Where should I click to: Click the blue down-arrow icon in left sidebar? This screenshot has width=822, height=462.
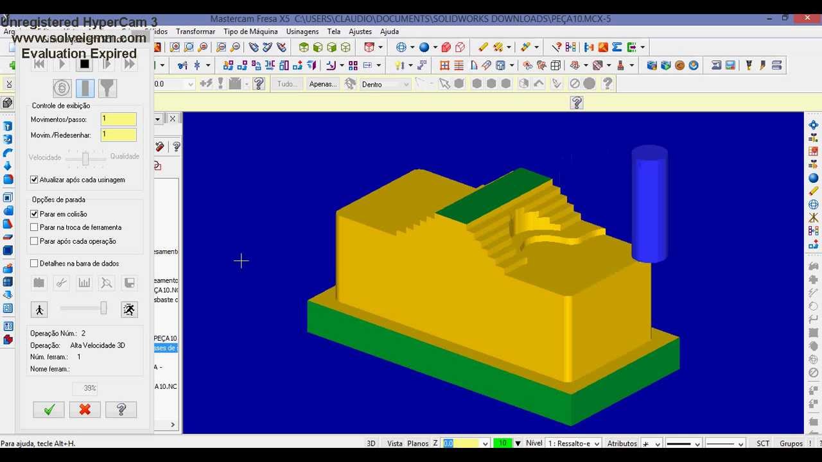(8, 166)
